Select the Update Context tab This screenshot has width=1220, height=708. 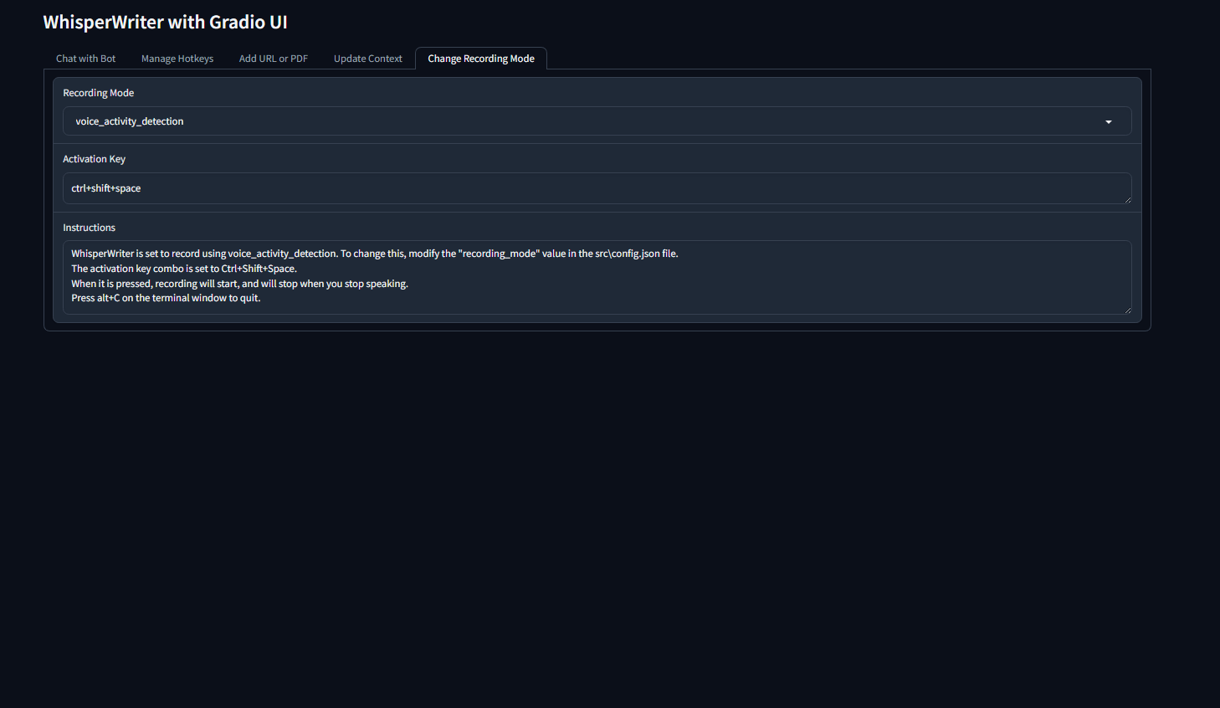click(368, 59)
